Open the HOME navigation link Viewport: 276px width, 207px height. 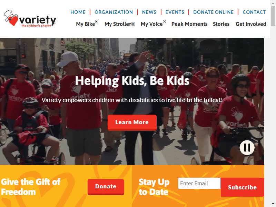pyautogui.click(x=78, y=12)
